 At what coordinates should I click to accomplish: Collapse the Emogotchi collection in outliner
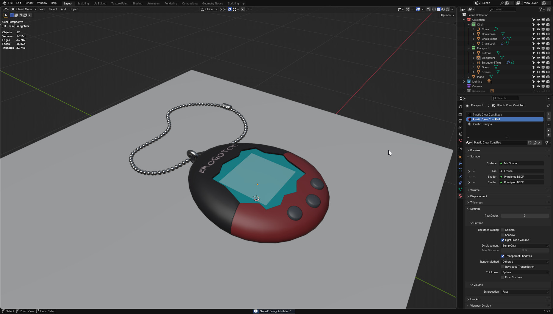469,48
